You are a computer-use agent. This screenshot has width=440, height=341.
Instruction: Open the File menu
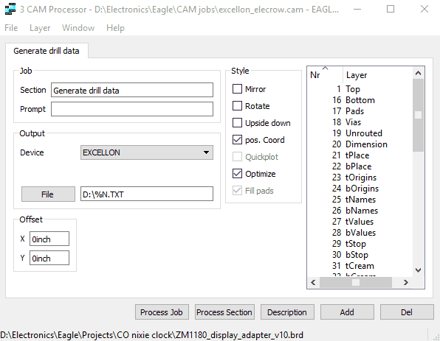tap(11, 28)
